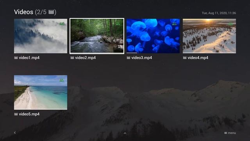Click the film icon beside video3.mp4
The width and height of the screenshot is (250, 141).
pos(129,58)
